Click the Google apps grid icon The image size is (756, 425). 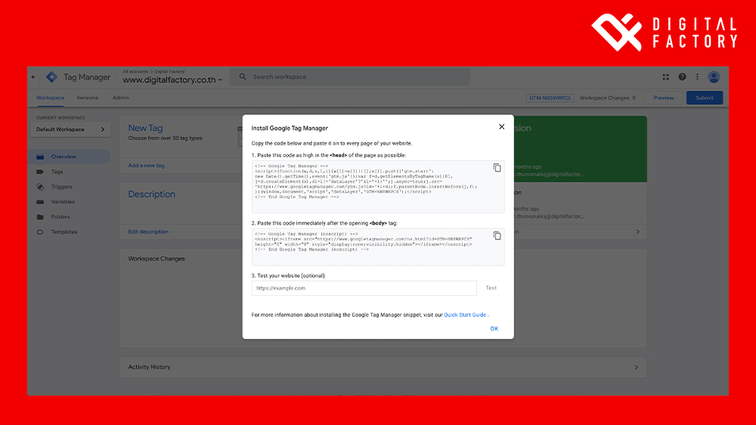pos(666,77)
